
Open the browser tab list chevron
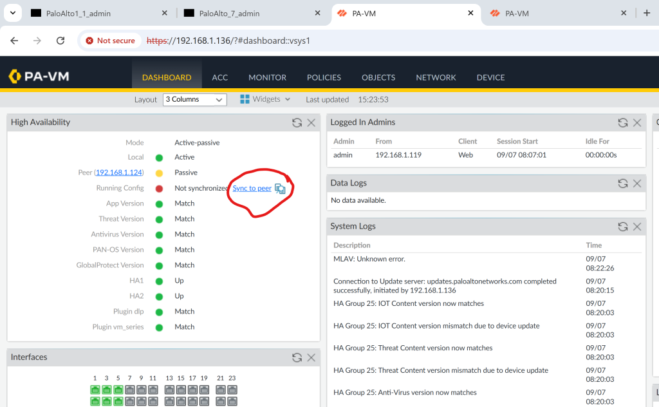point(13,13)
